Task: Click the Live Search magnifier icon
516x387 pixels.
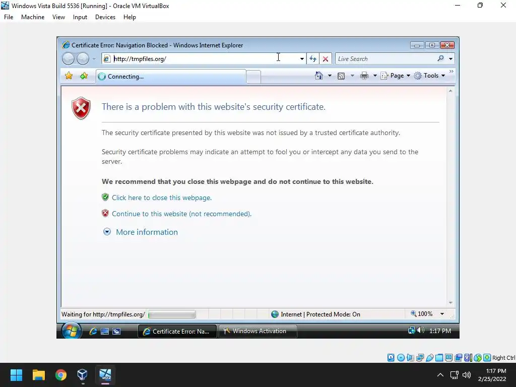Action: click(x=440, y=58)
